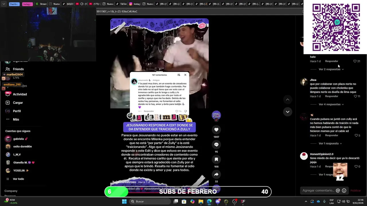The image size is (367, 206).
Task: Click the browser address bar URL
Action: tap(117, 11)
